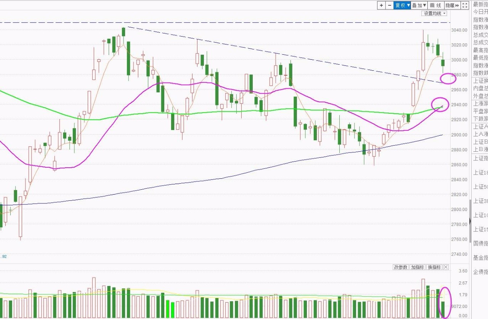The width and height of the screenshot is (488, 319).
Task: Click the side panel splitter arrow handle
Action: point(470,221)
